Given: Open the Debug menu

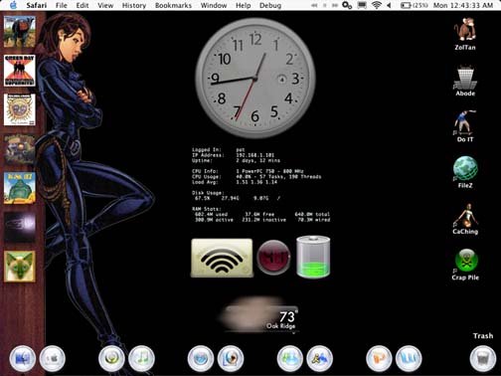Looking at the screenshot, I should (270, 5).
